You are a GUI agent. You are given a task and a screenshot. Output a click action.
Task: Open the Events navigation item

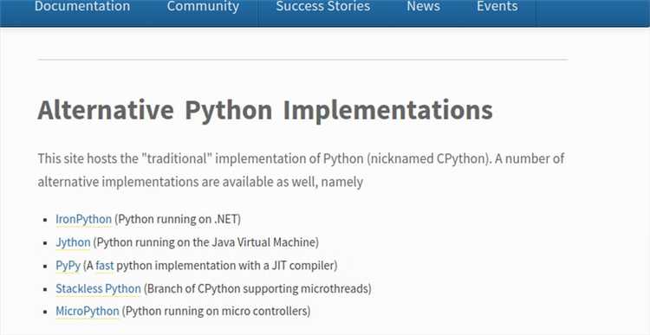(497, 7)
